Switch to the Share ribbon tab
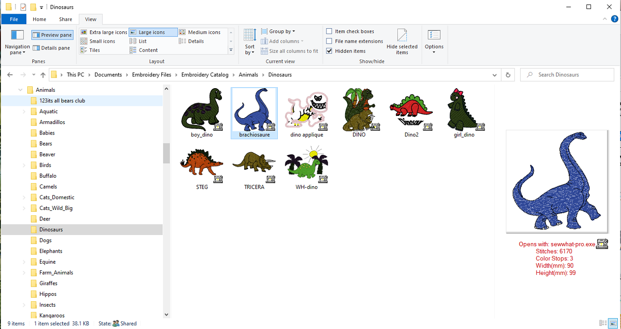Image resolution: width=621 pixels, height=329 pixels. coord(65,19)
